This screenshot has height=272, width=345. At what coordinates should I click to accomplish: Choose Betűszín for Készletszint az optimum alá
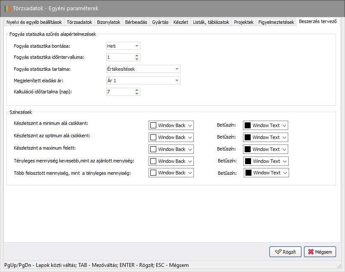265,137
